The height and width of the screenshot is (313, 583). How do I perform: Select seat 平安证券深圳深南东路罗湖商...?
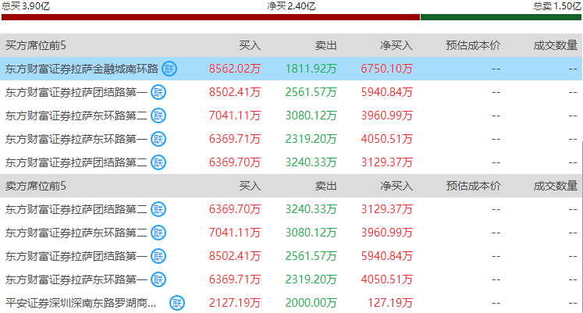(x=80, y=303)
